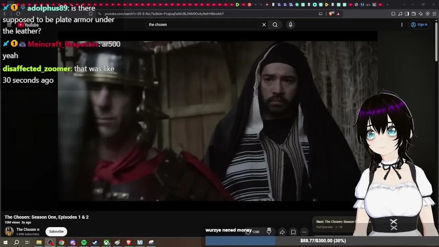Like the video with 128K likes
The width and height of the screenshot is (439, 247).
coord(253,232)
